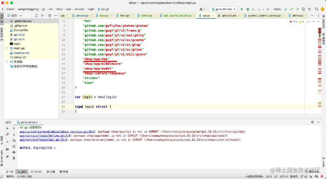Expand 外部库 external libraries node
326x179 pixels.
click(7, 62)
